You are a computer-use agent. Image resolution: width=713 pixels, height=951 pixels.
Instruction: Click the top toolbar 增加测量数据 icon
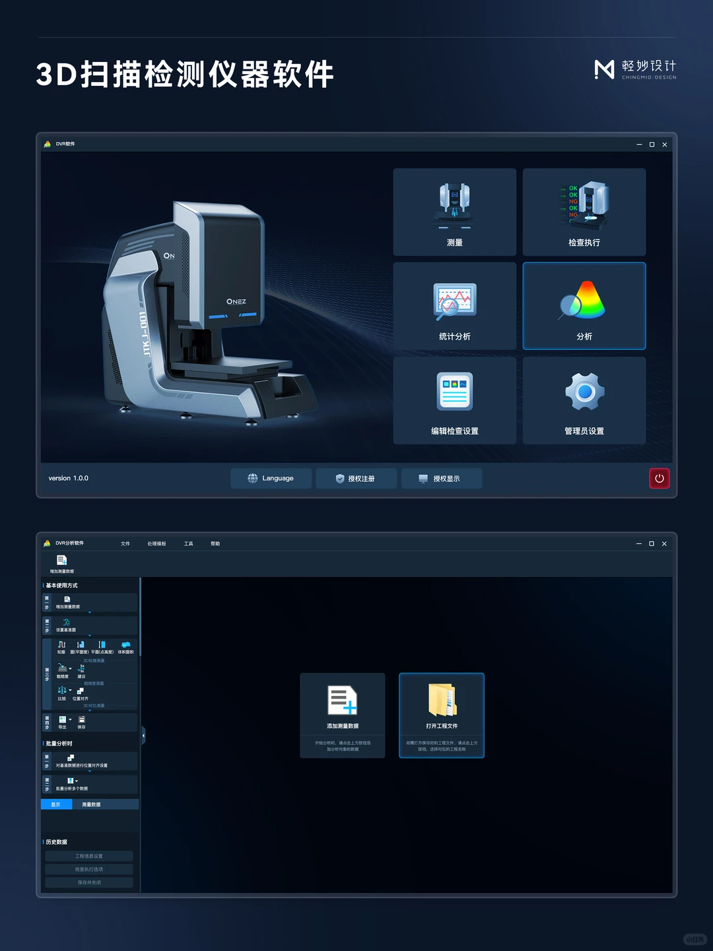coord(61,560)
